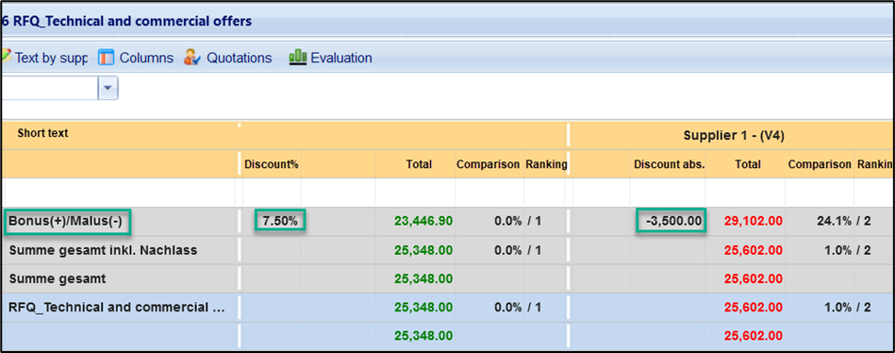This screenshot has width=895, height=353.
Task: Click the Text by supplier pencil icon
Action: 6,56
